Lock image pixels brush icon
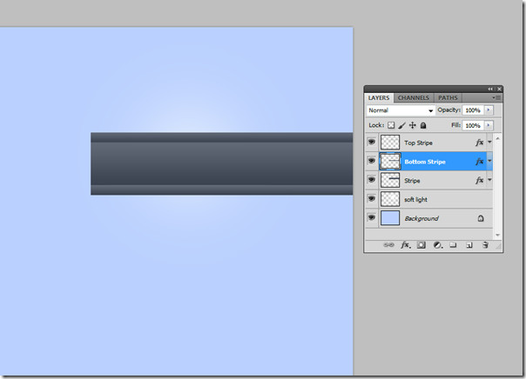Screen dimensions: 526x379 pyautogui.click(x=401, y=125)
